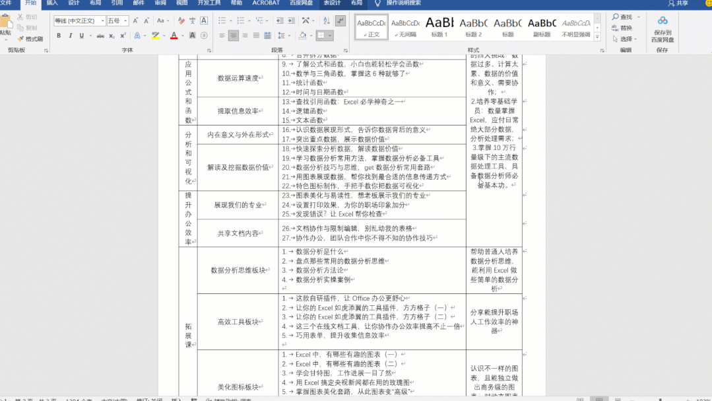This screenshot has height=401, width=712.
Task: Apply strikethrough to text
Action: (100, 36)
